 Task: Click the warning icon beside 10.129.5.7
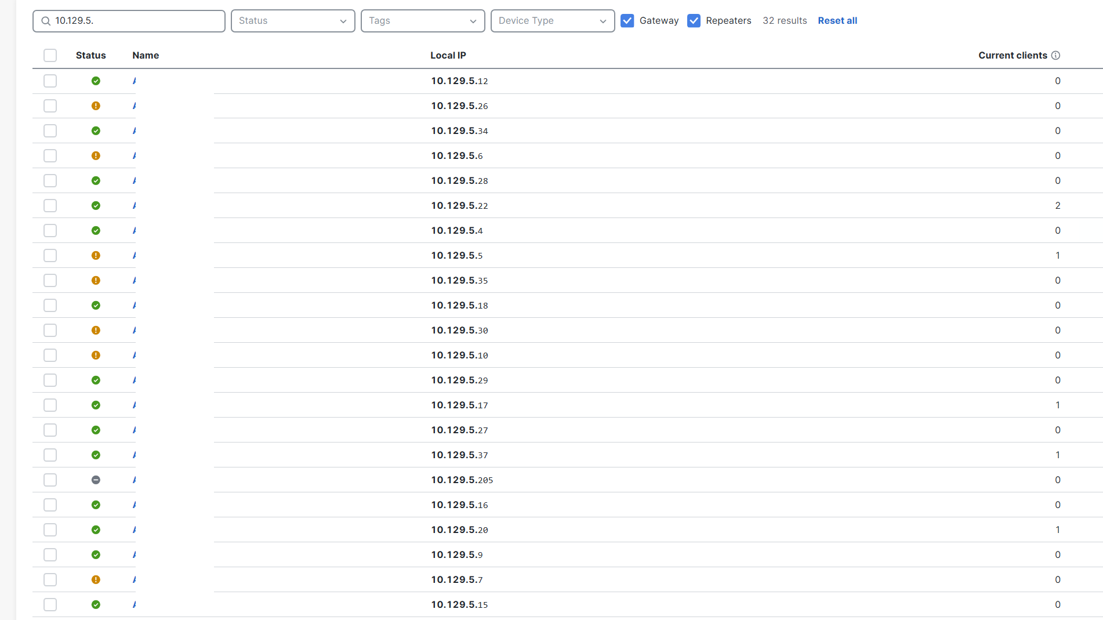point(96,579)
